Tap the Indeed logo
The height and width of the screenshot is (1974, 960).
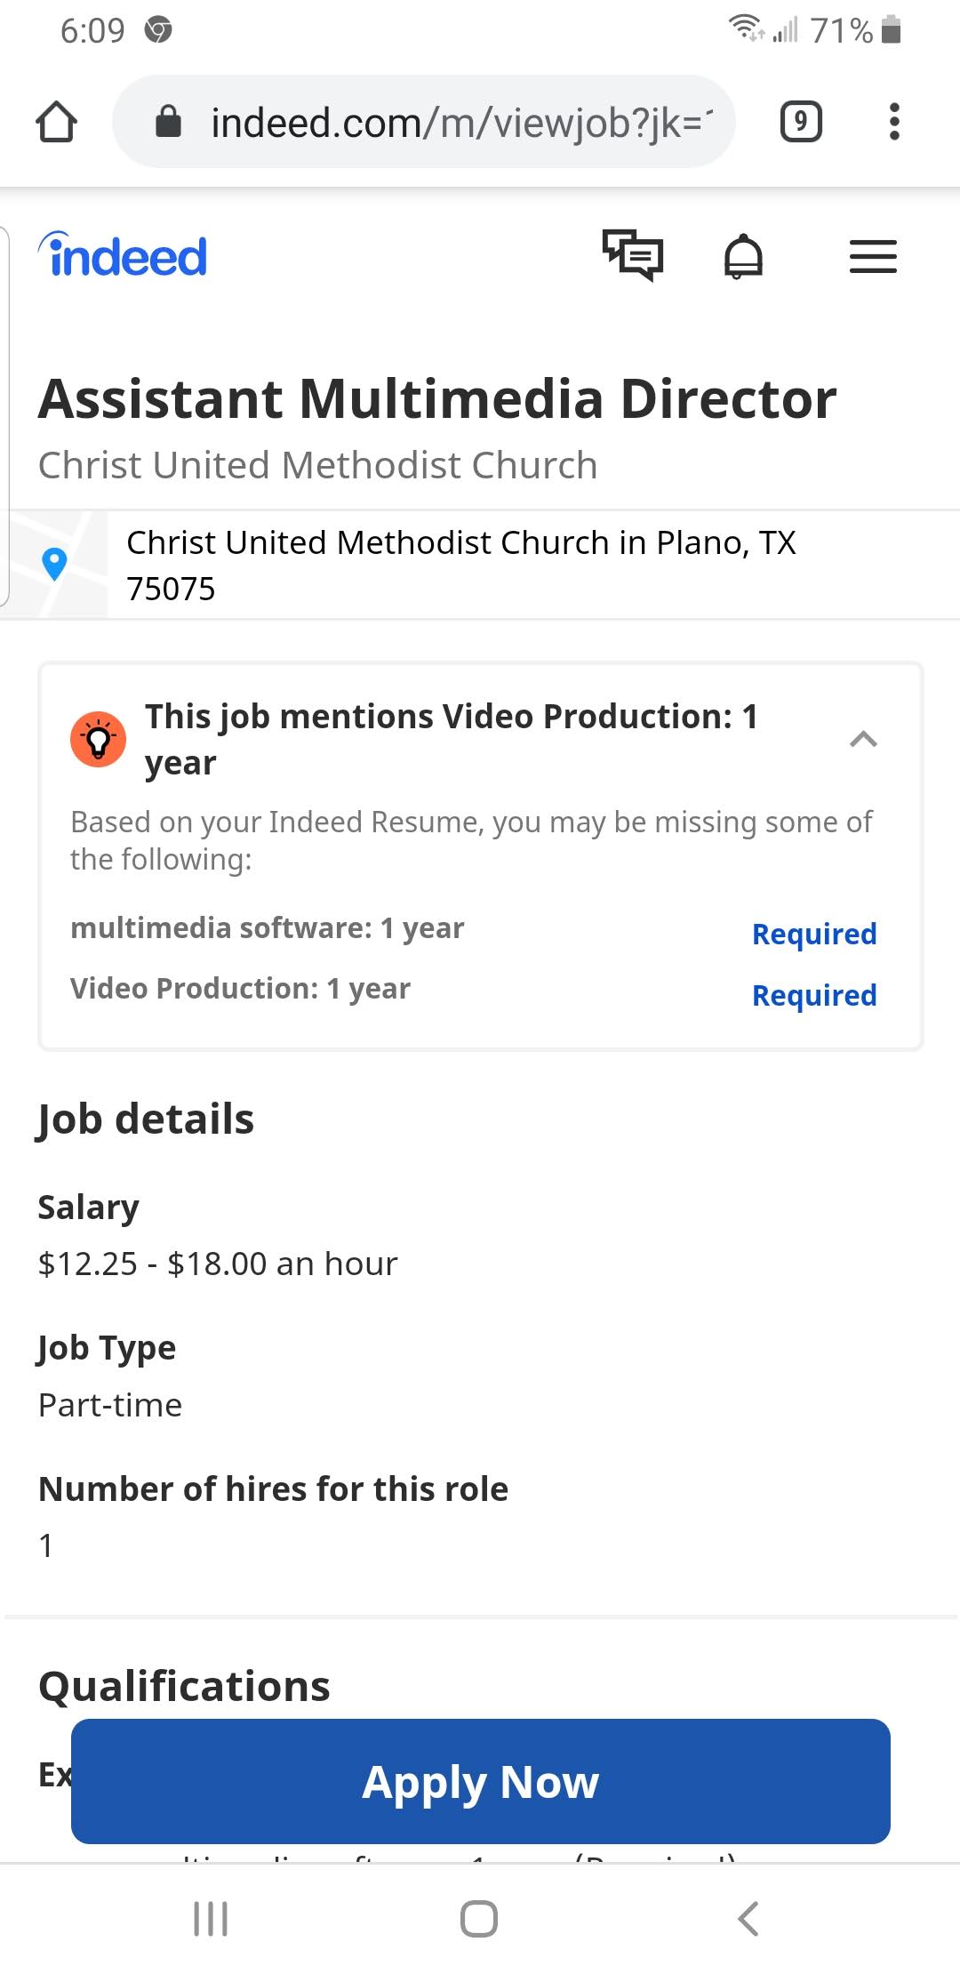123,256
